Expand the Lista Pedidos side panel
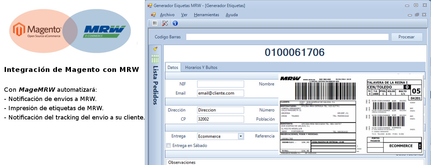The height and width of the screenshot is (165, 431). 155,85
